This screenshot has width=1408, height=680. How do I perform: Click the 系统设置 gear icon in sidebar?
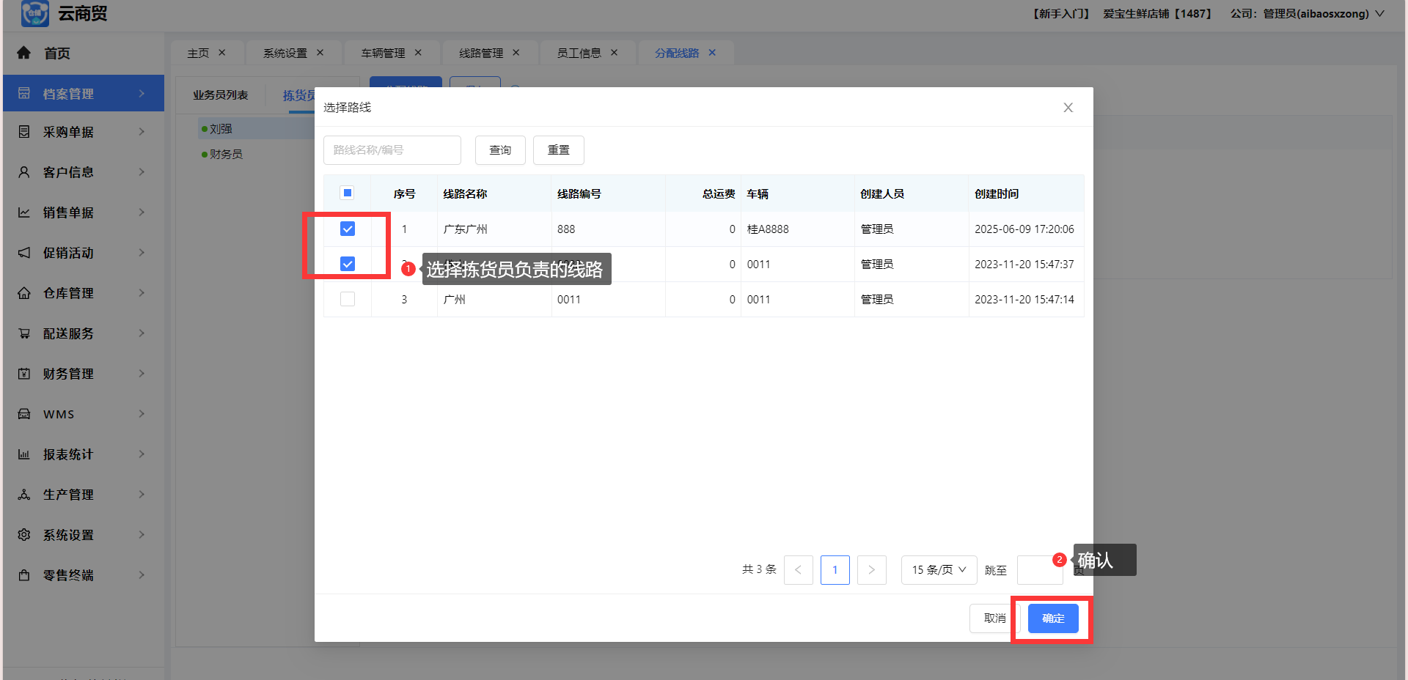click(x=24, y=535)
